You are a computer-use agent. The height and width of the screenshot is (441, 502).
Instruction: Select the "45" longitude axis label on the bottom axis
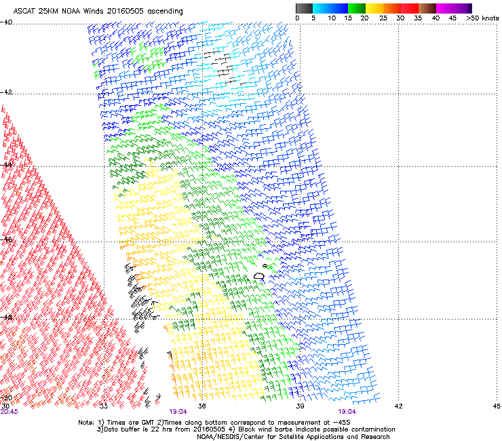(497, 406)
